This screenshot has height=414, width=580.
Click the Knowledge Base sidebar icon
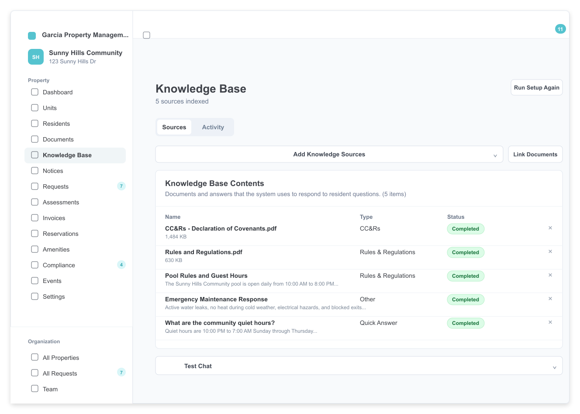pyautogui.click(x=35, y=155)
